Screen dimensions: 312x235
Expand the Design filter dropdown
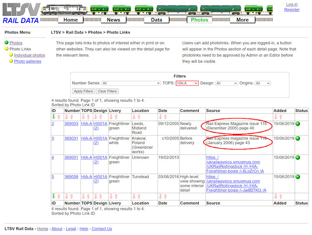(x=226, y=83)
